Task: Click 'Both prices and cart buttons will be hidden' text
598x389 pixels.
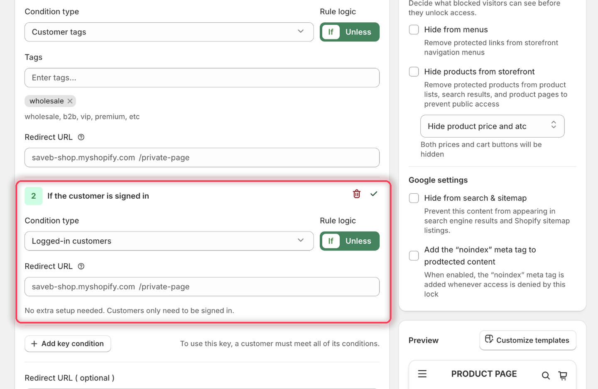Action: coord(481,149)
